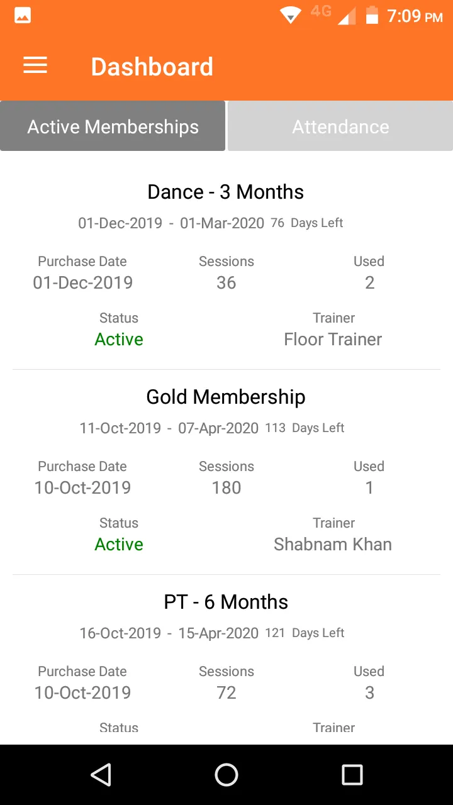Screen dimensions: 453x805
Task: Tap the Android back navigation button
Action: tap(101, 775)
